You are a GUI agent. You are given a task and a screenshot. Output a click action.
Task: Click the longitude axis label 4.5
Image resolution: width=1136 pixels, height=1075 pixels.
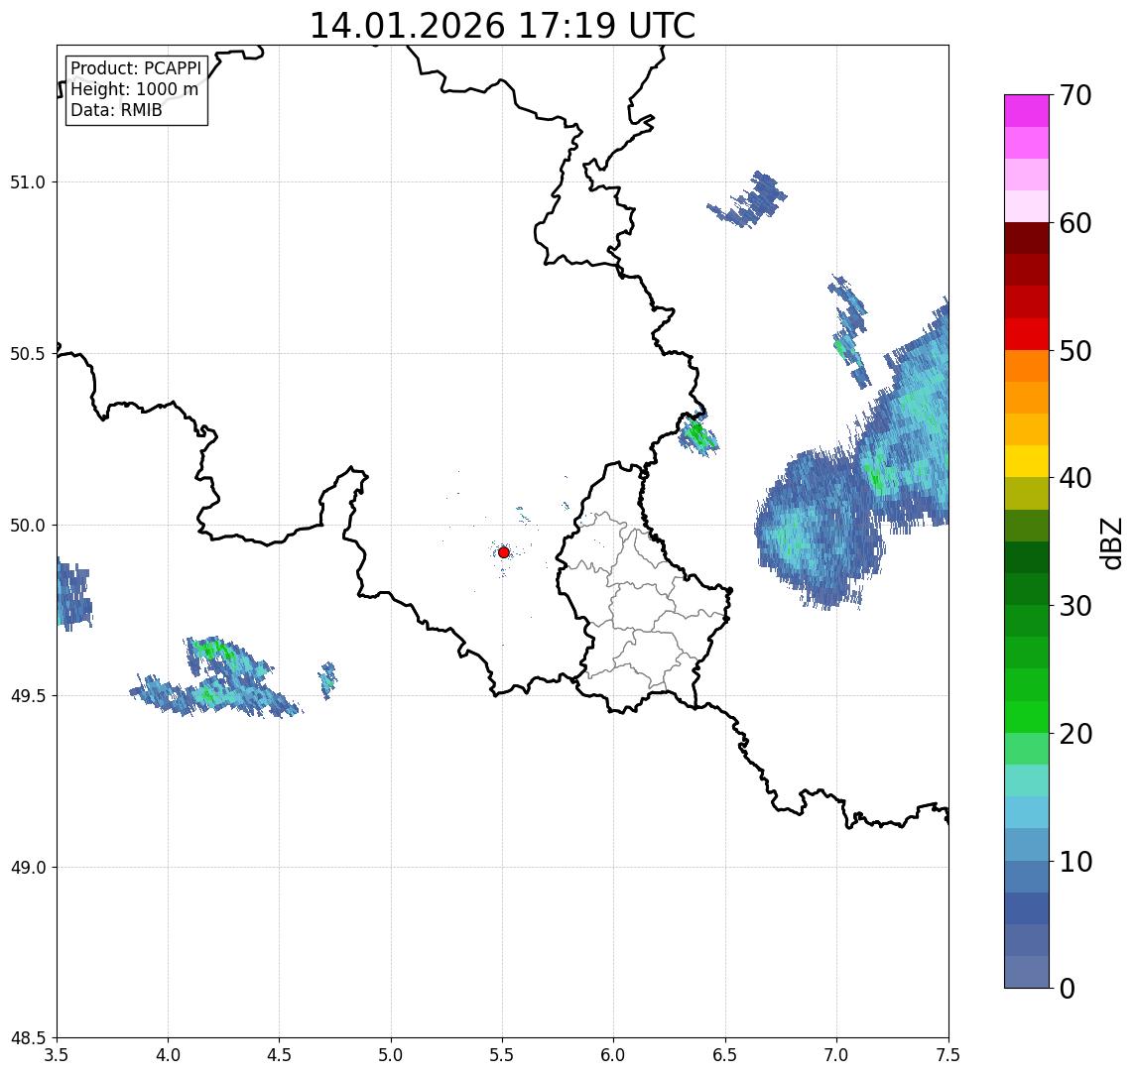point(280,1055)
